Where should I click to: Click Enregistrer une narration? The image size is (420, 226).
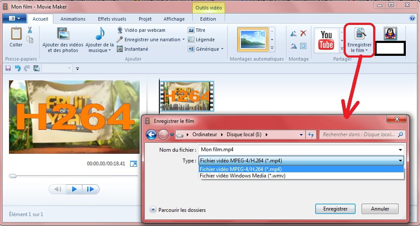coord(149,40)
